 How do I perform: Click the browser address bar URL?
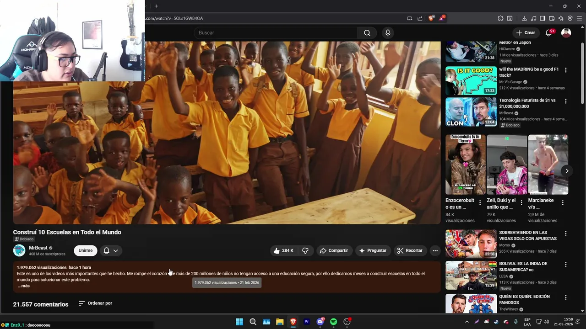tap(174, 18)
